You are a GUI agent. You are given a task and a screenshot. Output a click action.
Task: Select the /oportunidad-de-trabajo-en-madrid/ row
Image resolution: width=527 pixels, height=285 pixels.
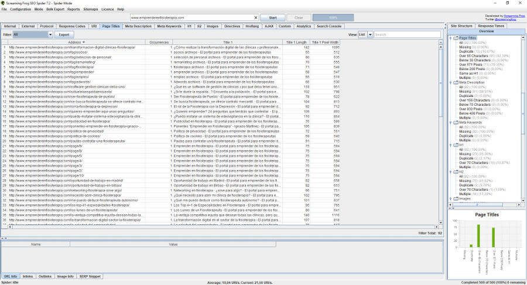point(172,180)
